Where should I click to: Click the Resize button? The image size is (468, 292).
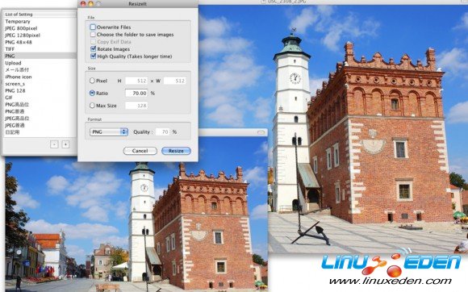coord(176,151)
